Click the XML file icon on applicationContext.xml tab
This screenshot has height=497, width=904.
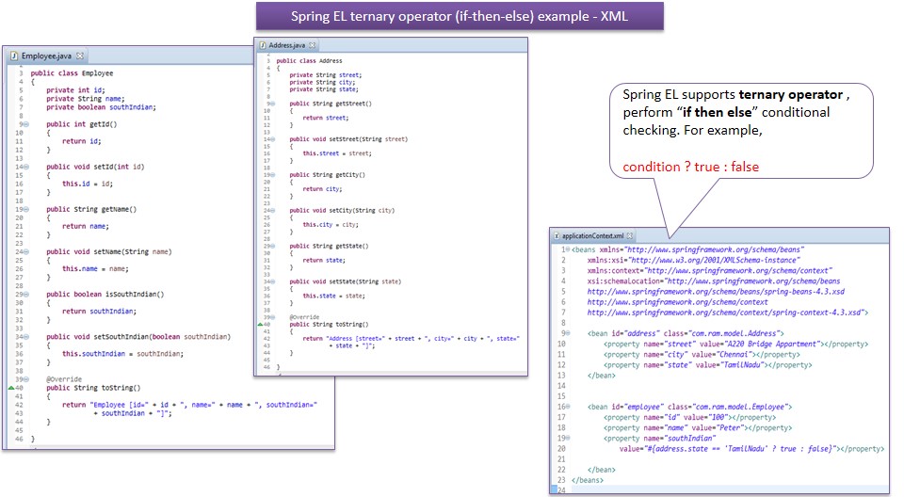(557, 236)
